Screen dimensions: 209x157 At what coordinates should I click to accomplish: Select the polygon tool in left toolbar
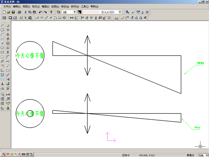tap(2, 57)
